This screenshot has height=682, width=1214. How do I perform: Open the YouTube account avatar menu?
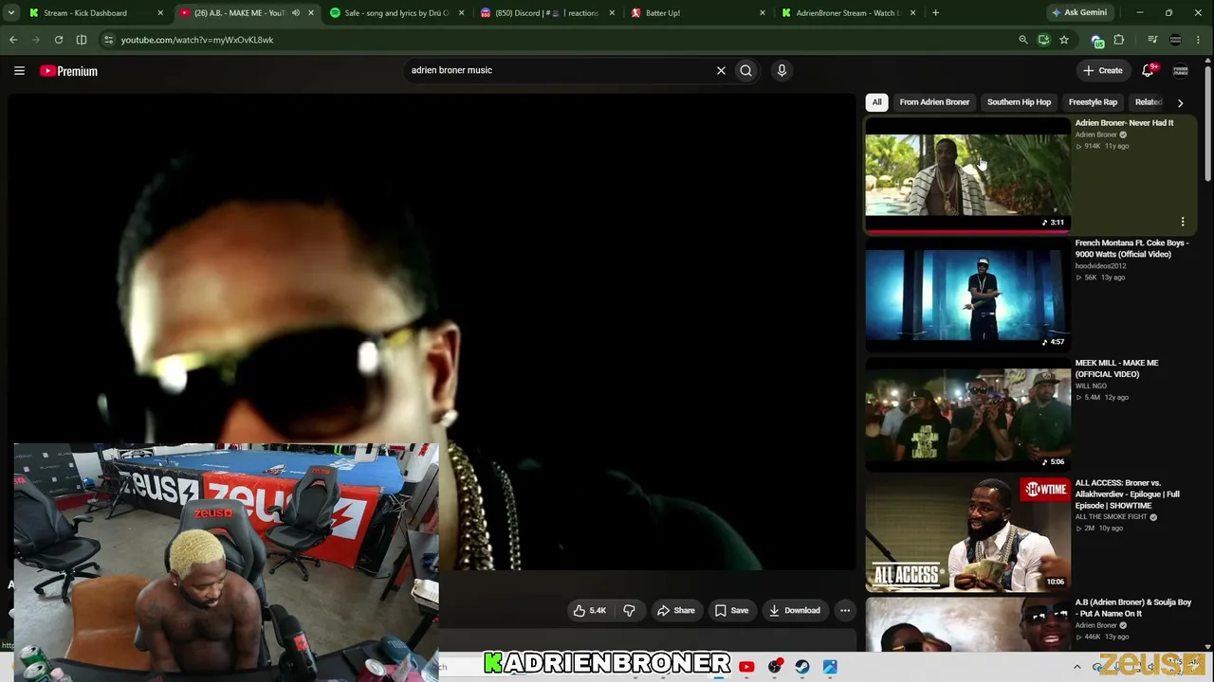coord(1181,70)
